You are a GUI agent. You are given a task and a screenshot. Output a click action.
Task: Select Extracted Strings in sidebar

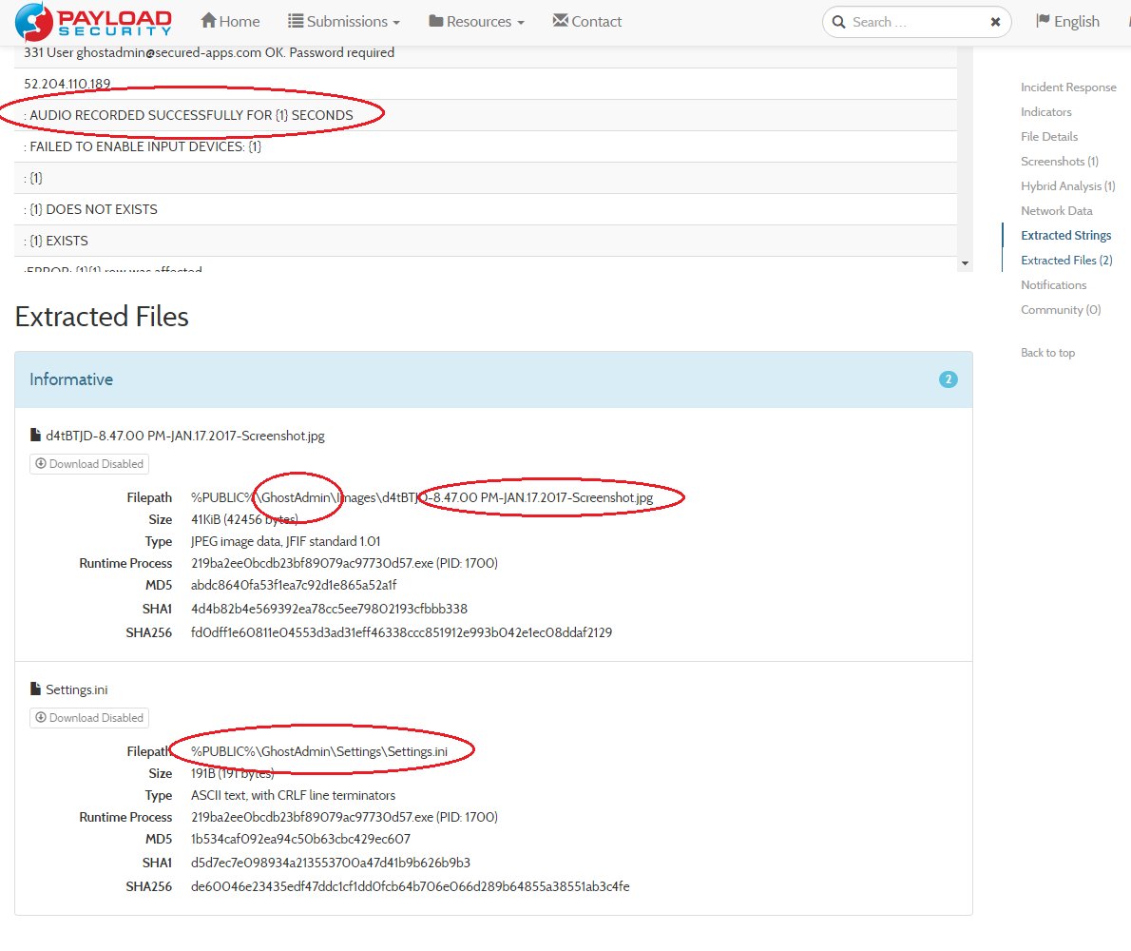pyautogui.click(x=1066, y=235)
